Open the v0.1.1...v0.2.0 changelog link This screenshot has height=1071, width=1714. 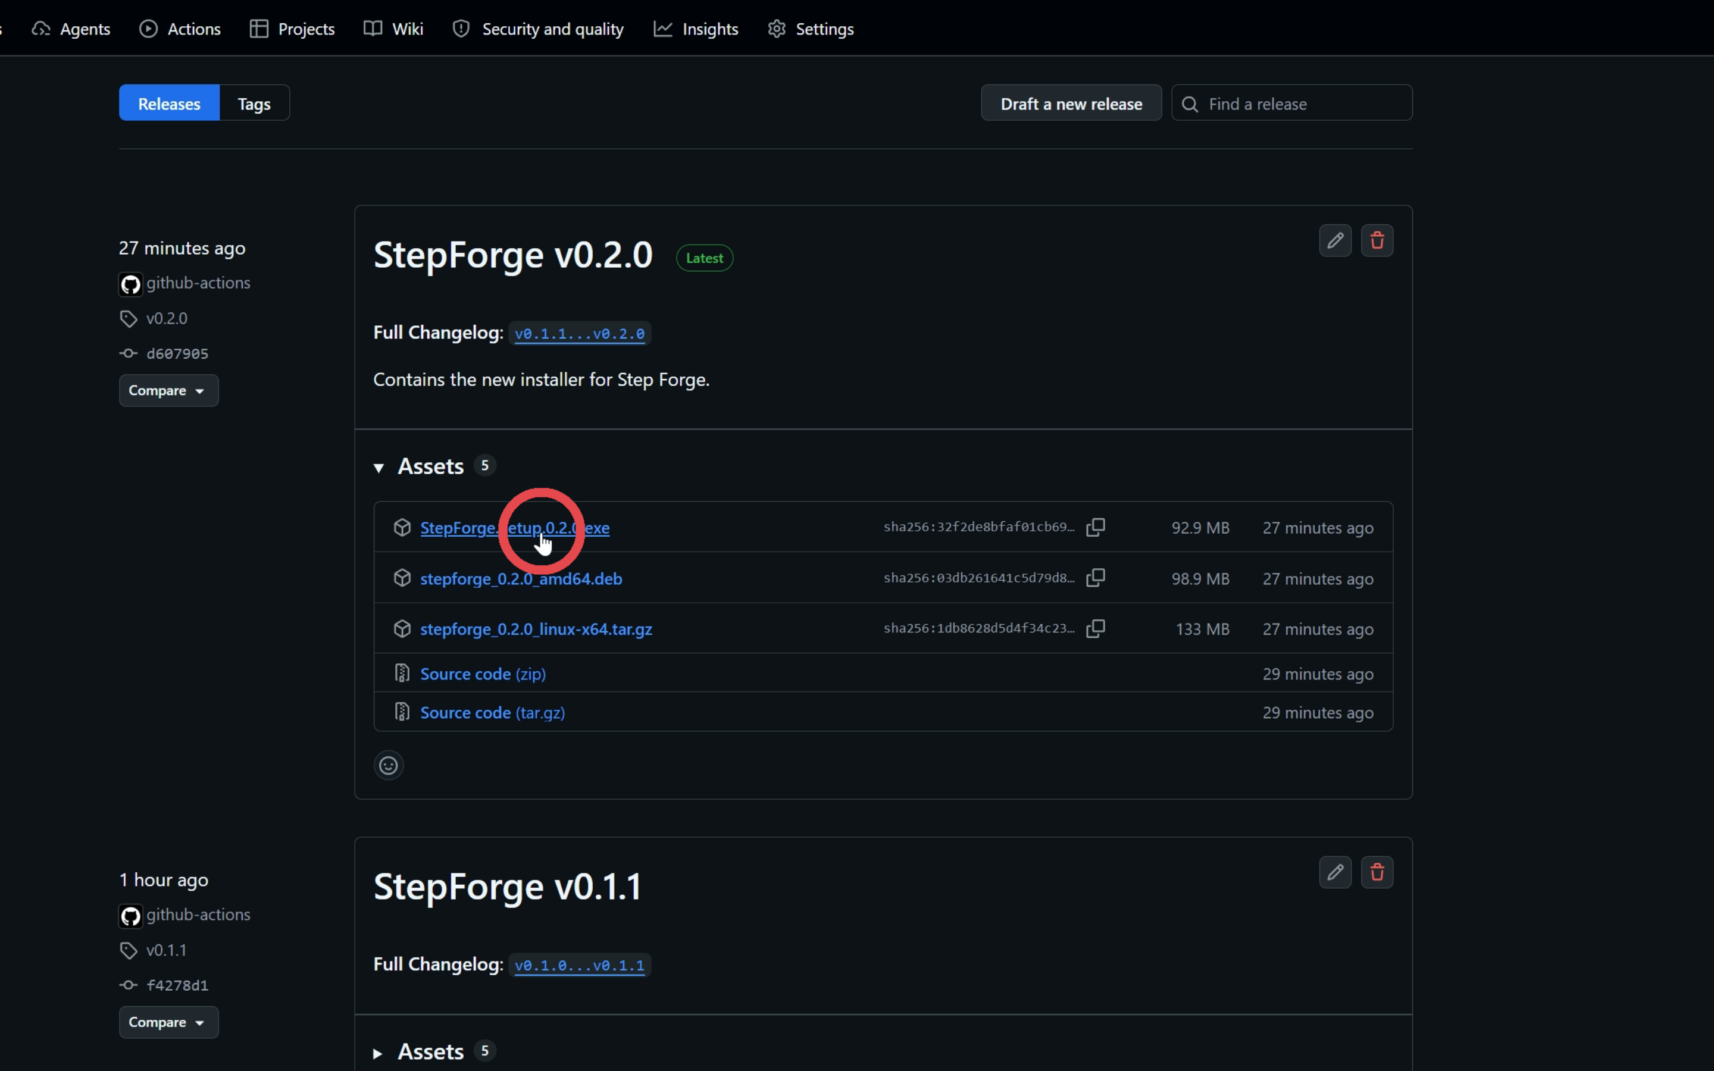[x=579, y=334]
